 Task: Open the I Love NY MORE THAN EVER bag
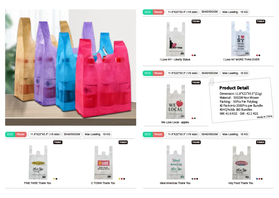coord(240,39)
